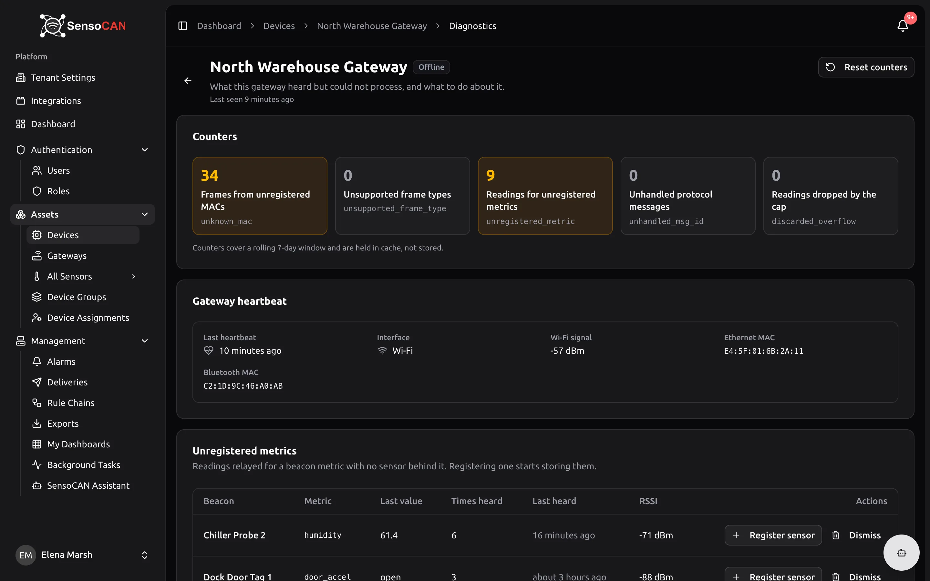The height and width of the screenshot is (581, 930).
Task: Go back using the left arrow
Action: coord(188,81)
